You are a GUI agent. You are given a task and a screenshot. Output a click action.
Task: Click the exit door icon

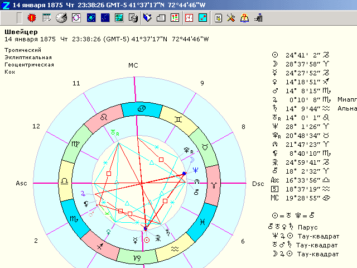pyautogui.click(x=259, y=18)
